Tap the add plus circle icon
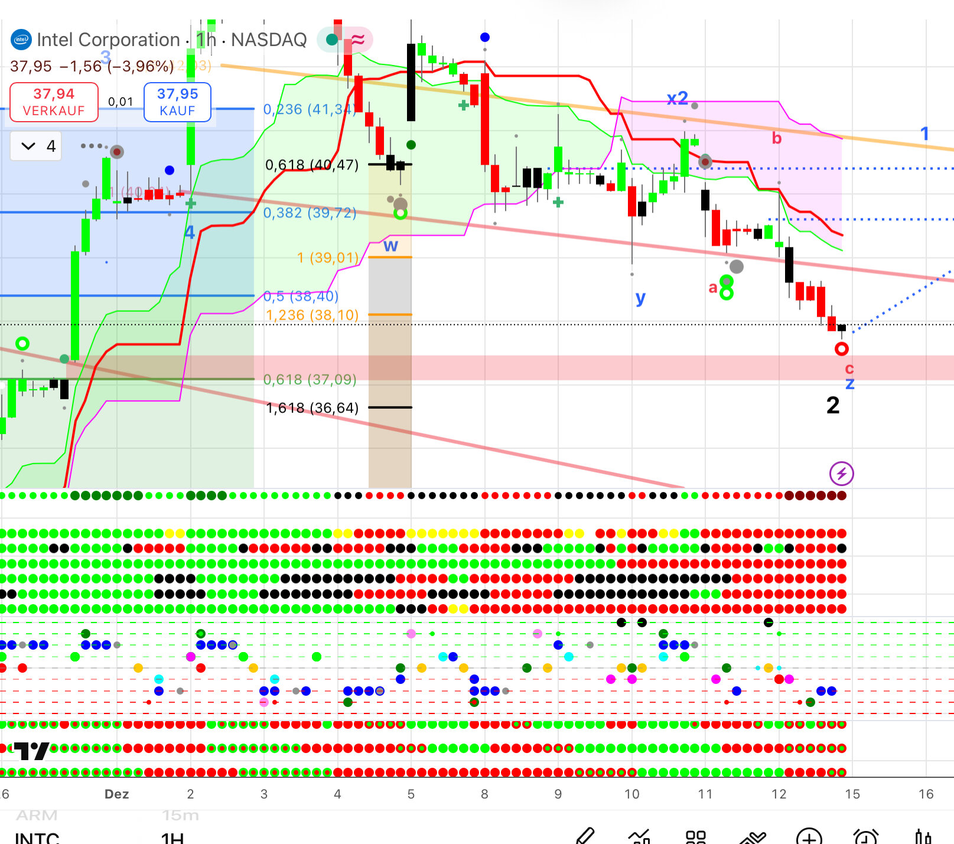This screenshot has height=844, width=954. pos(809,836)
